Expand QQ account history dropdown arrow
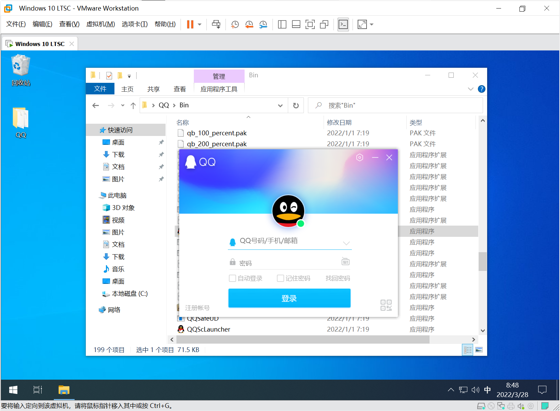The image size is (560, 411). click(346, 243)
